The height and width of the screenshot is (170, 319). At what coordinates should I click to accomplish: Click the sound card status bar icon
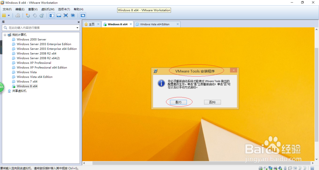(x=280, y=168)
